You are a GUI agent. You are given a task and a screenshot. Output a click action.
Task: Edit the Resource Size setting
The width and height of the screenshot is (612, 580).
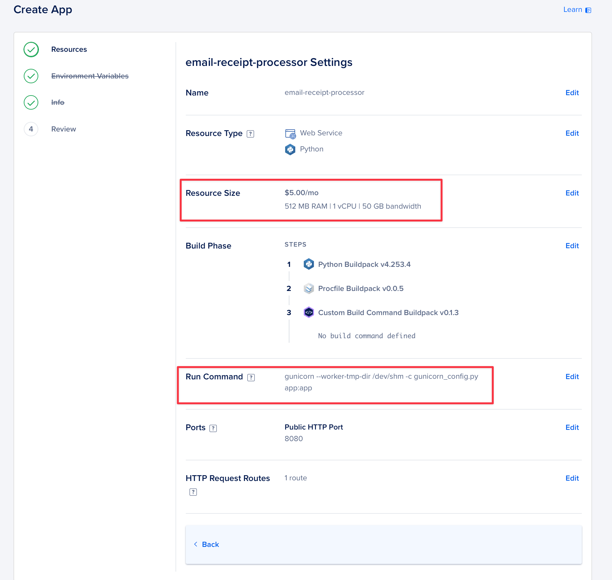pyautogui.click(x=572, y=193)
